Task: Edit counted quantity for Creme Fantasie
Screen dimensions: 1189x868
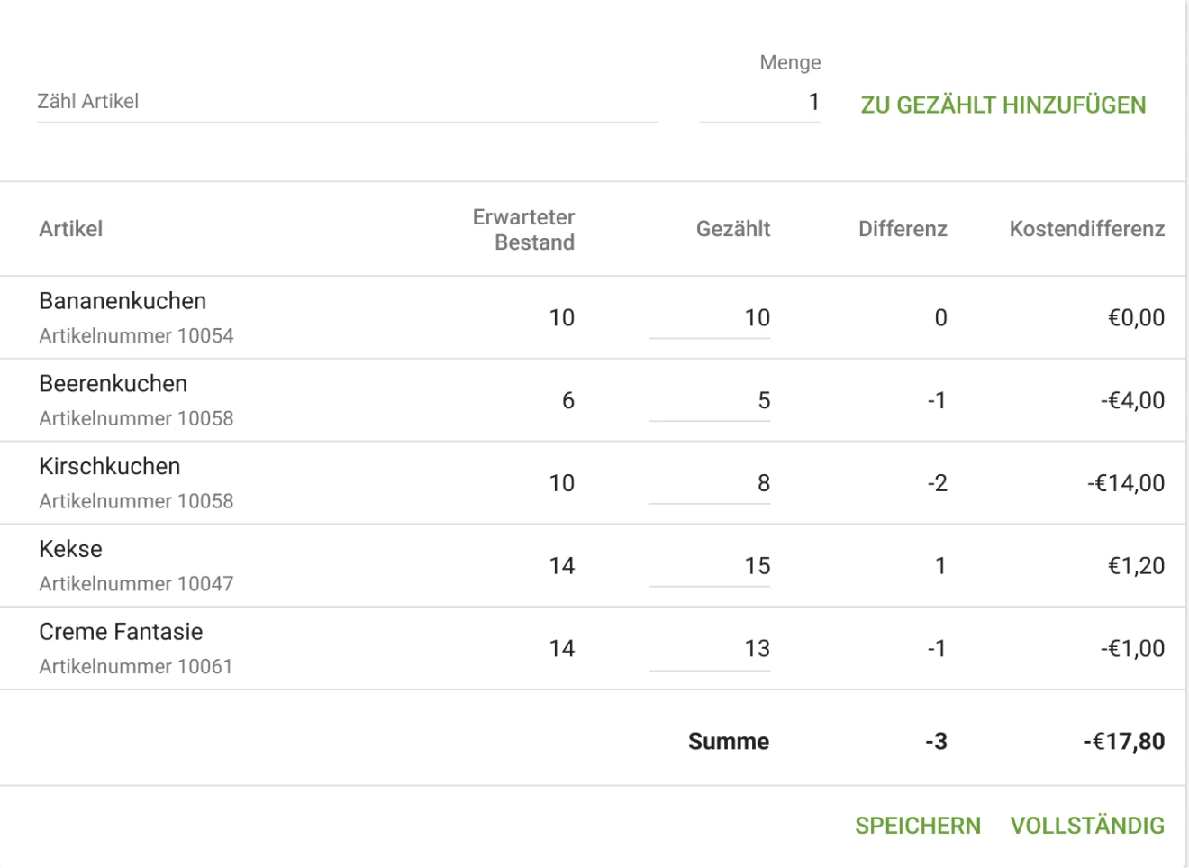Action: click(711, 649)
